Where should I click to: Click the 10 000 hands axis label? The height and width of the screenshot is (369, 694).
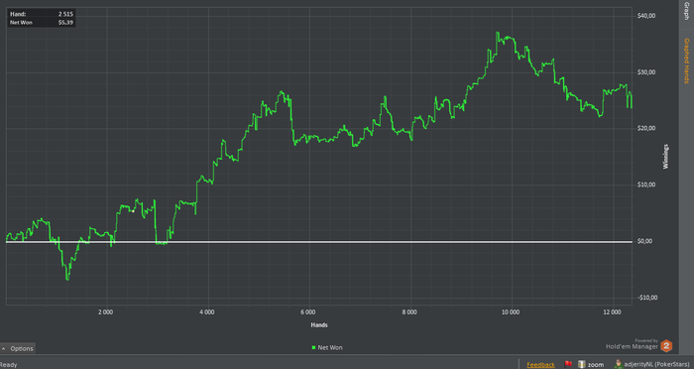tap(511, 311)
